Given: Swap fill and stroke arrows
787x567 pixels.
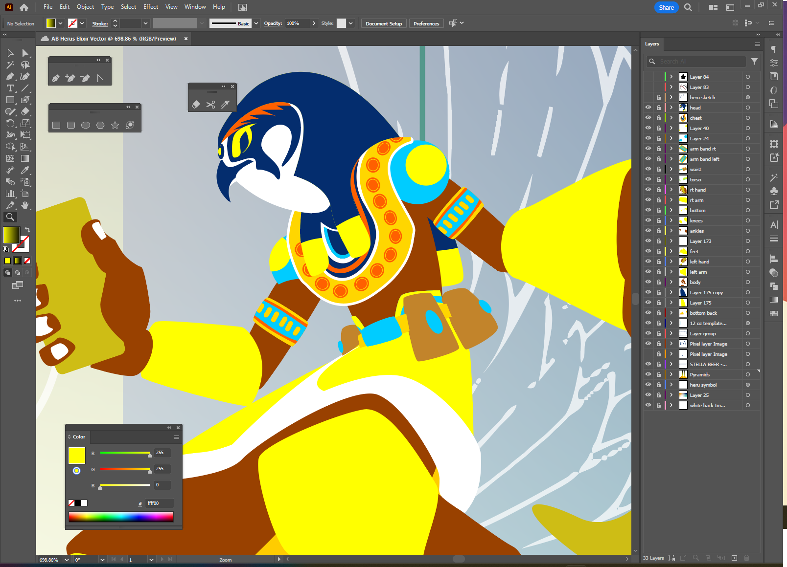Looking at the screenshot, I should tap(27, 229).
